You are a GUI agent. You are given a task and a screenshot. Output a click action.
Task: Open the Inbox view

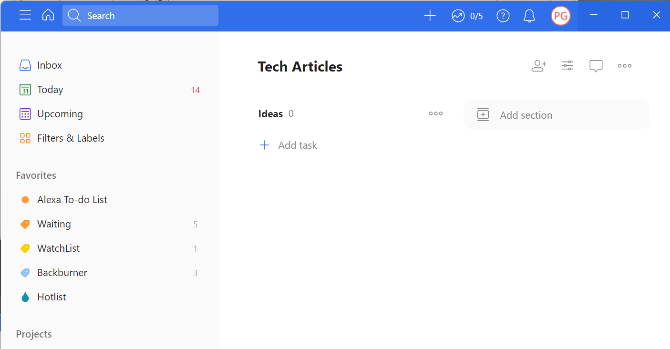[49, 65]
